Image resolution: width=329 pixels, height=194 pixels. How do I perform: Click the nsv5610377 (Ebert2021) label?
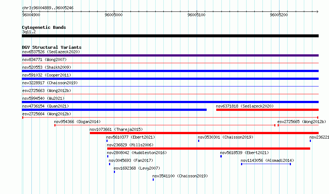(130, 137)
